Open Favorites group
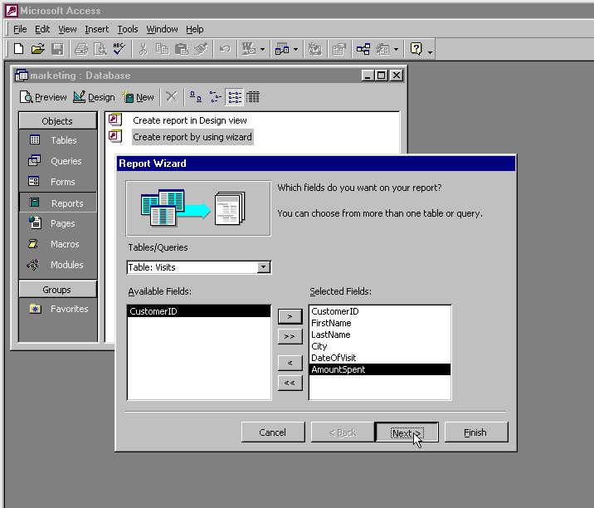 coord(58,309)
